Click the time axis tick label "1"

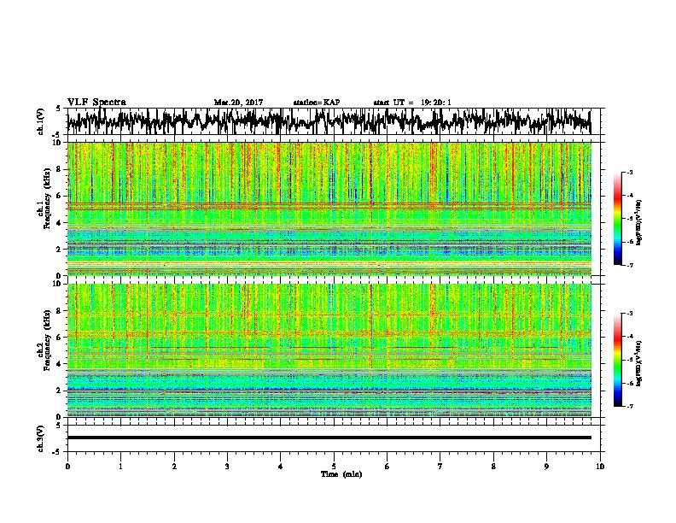(120, 467)
